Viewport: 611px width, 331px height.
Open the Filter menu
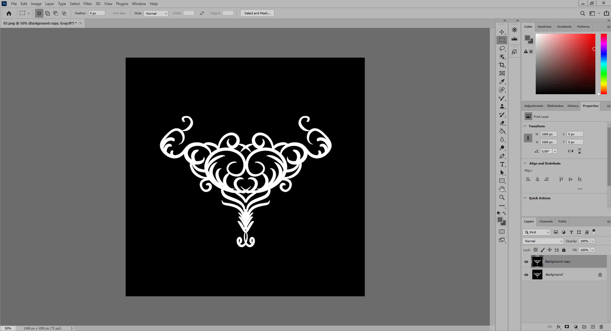[x=88, y=4]
